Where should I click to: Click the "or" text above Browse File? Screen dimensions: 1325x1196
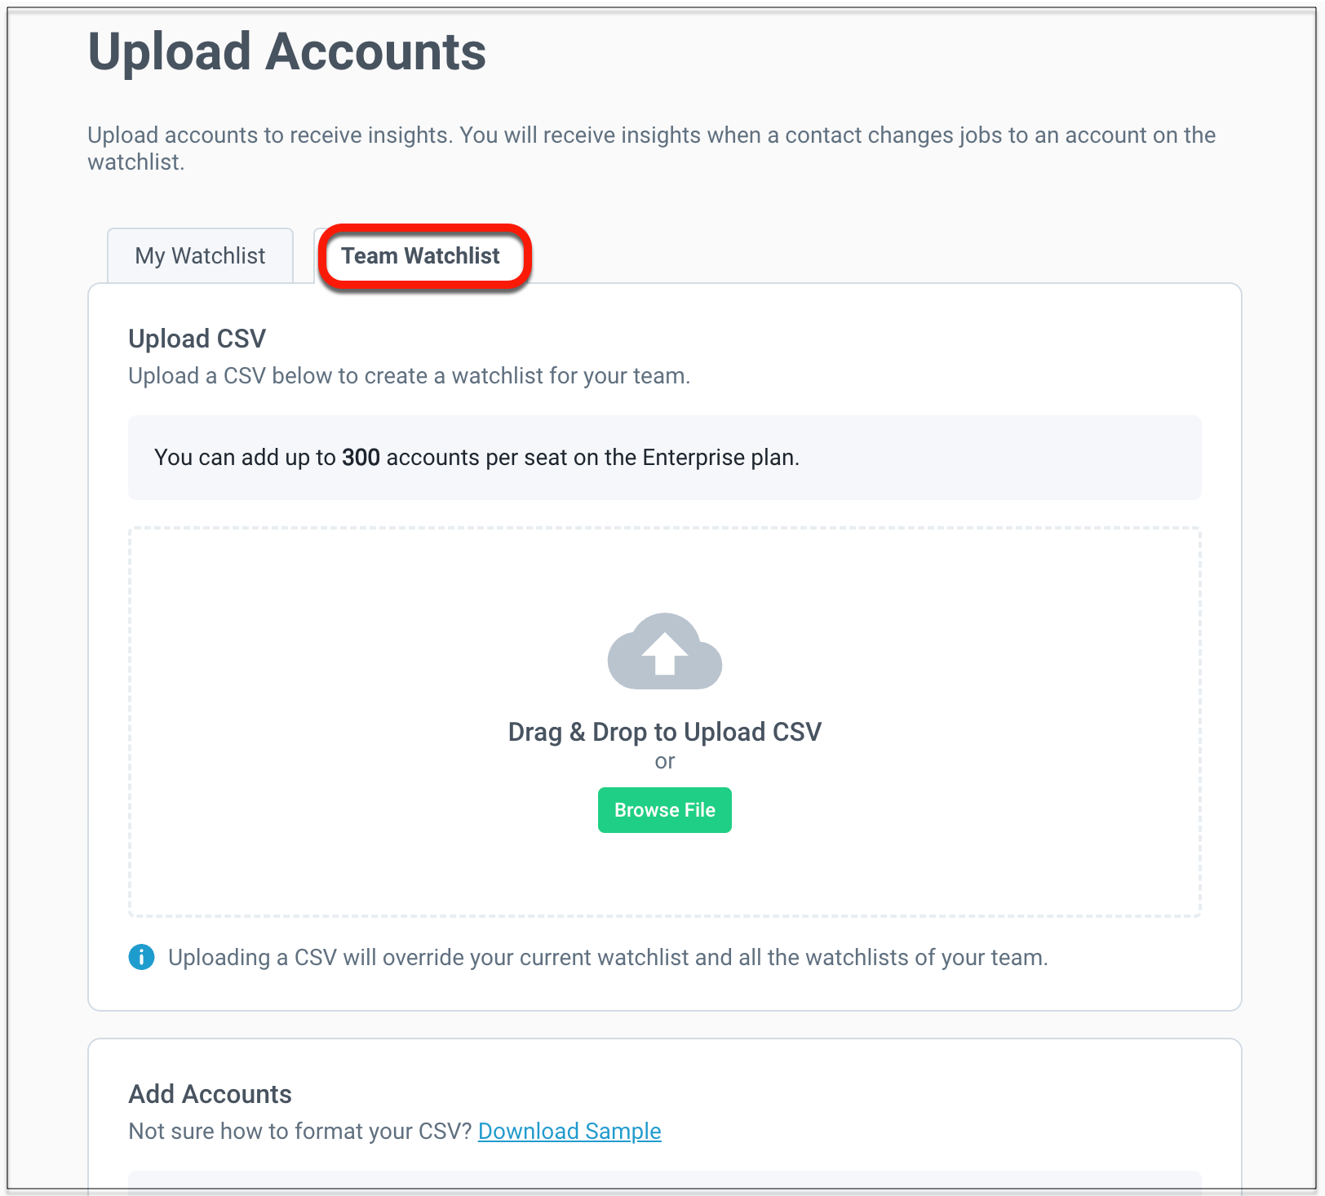[x=665, y=761]
